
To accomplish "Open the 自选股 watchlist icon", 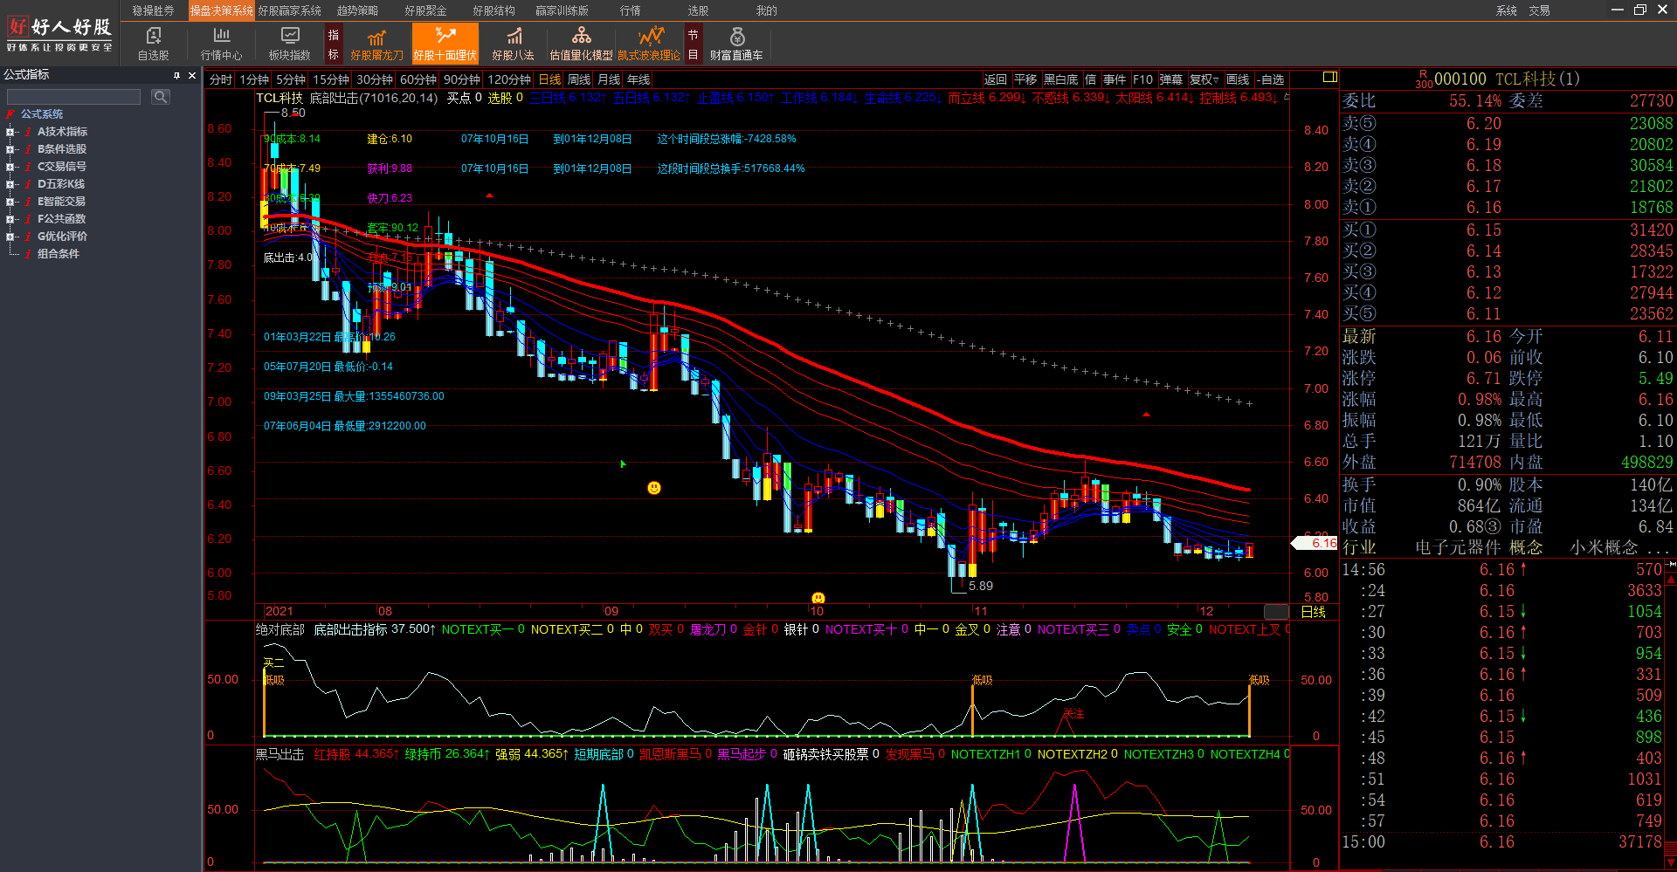I will pos(153,44).
